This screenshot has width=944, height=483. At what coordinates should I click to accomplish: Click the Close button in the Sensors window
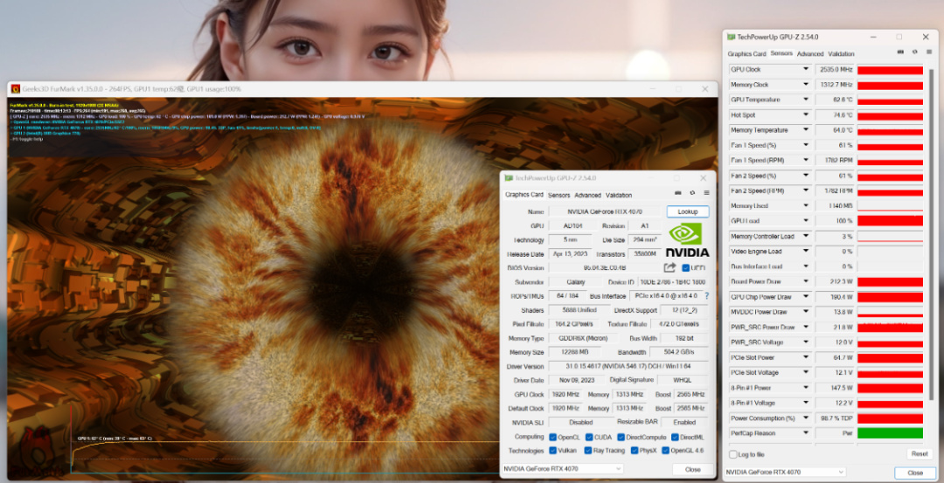[915, 473]
